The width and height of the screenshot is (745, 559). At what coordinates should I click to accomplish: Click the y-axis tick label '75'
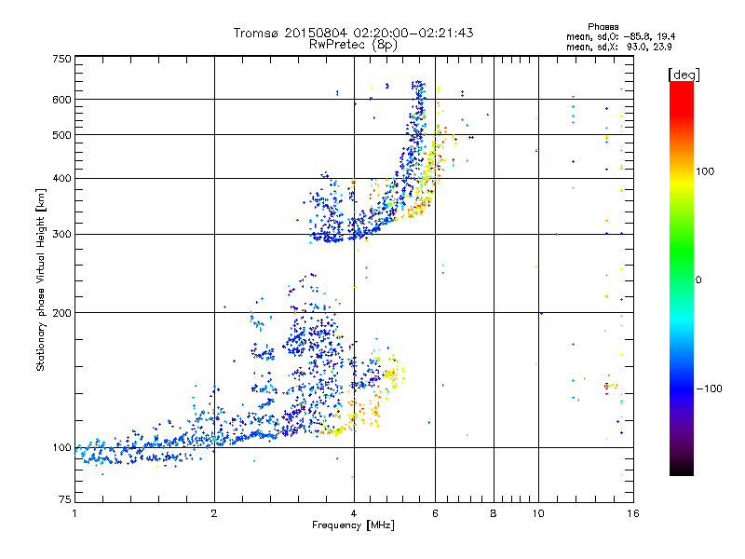click(x=65, y=499)
